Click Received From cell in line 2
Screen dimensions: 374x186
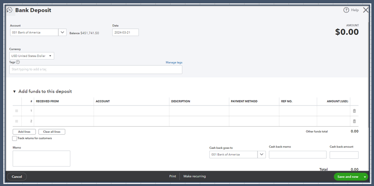pyautogui.click(x=64, y=121)
